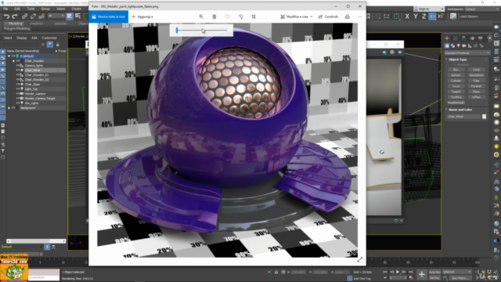
Task: Open the Motion panel tab
Action: 472,38
